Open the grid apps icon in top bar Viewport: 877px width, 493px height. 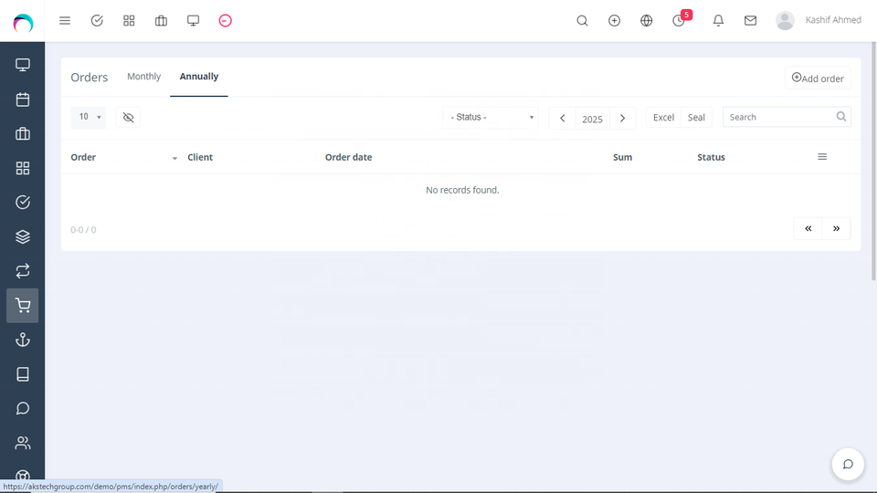coord(129,21)
